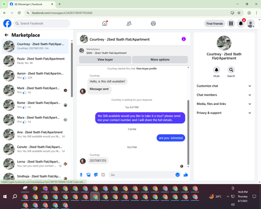The image size is (261, 209).
Task: Expand Media, files and links section
Action: [x=224, y=104]
